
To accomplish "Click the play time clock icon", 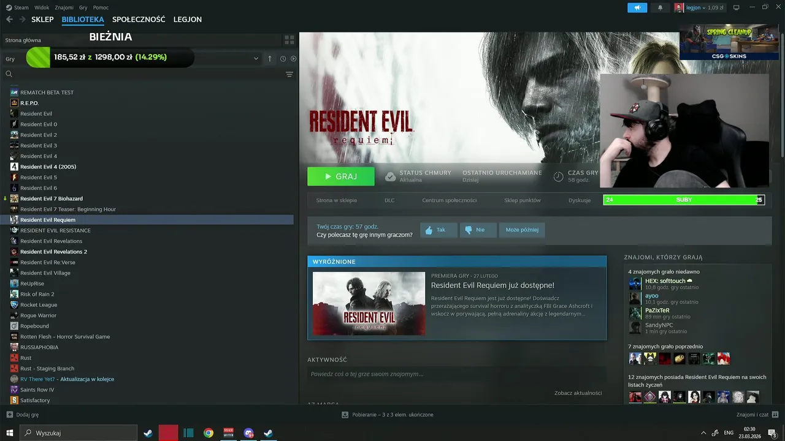I will (558, 176).
